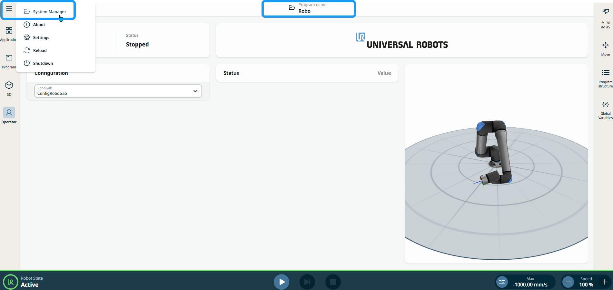Choose System Manager from menu
Image resolution: width=613 pixels, height=290 pixels.
(x=49, y=12)
